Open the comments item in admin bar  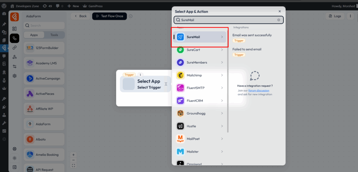click(x=59, y=6)
